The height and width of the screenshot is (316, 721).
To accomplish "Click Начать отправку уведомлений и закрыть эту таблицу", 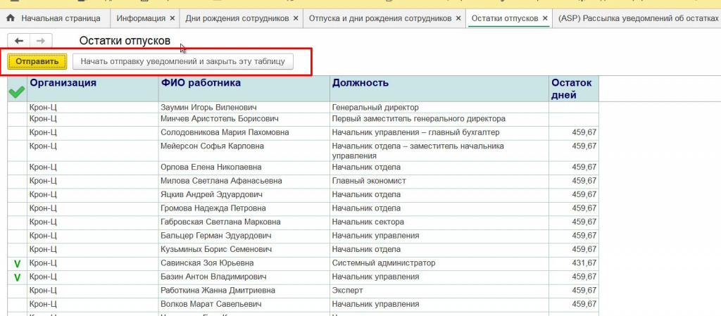I will 182,61.
